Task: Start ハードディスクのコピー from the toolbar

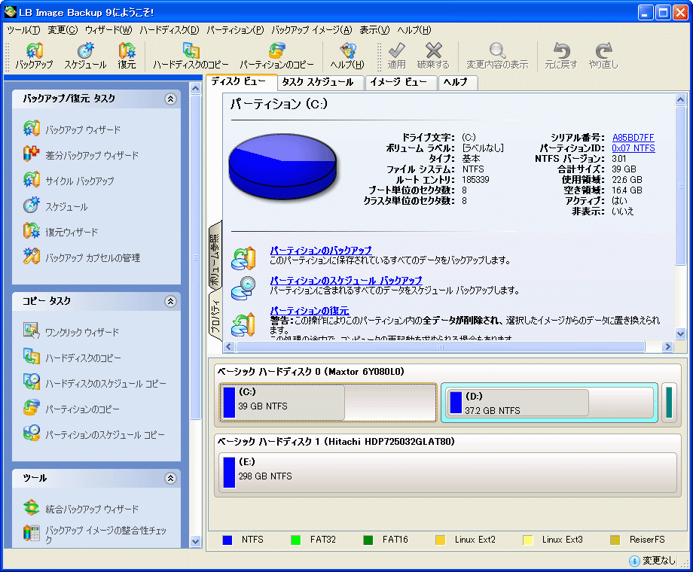Action: (x=191, y=56)
